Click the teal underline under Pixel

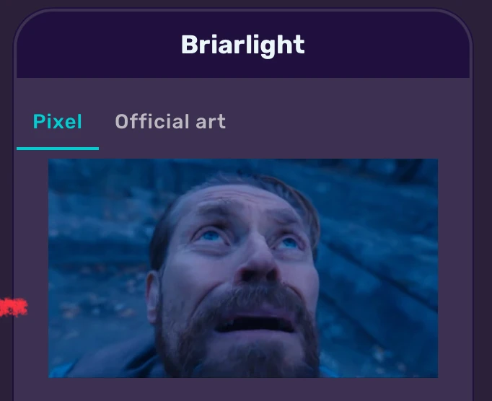pos(58,149)
